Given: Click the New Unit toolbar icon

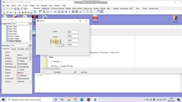Looking at the screenshot, I should (4, 9).
